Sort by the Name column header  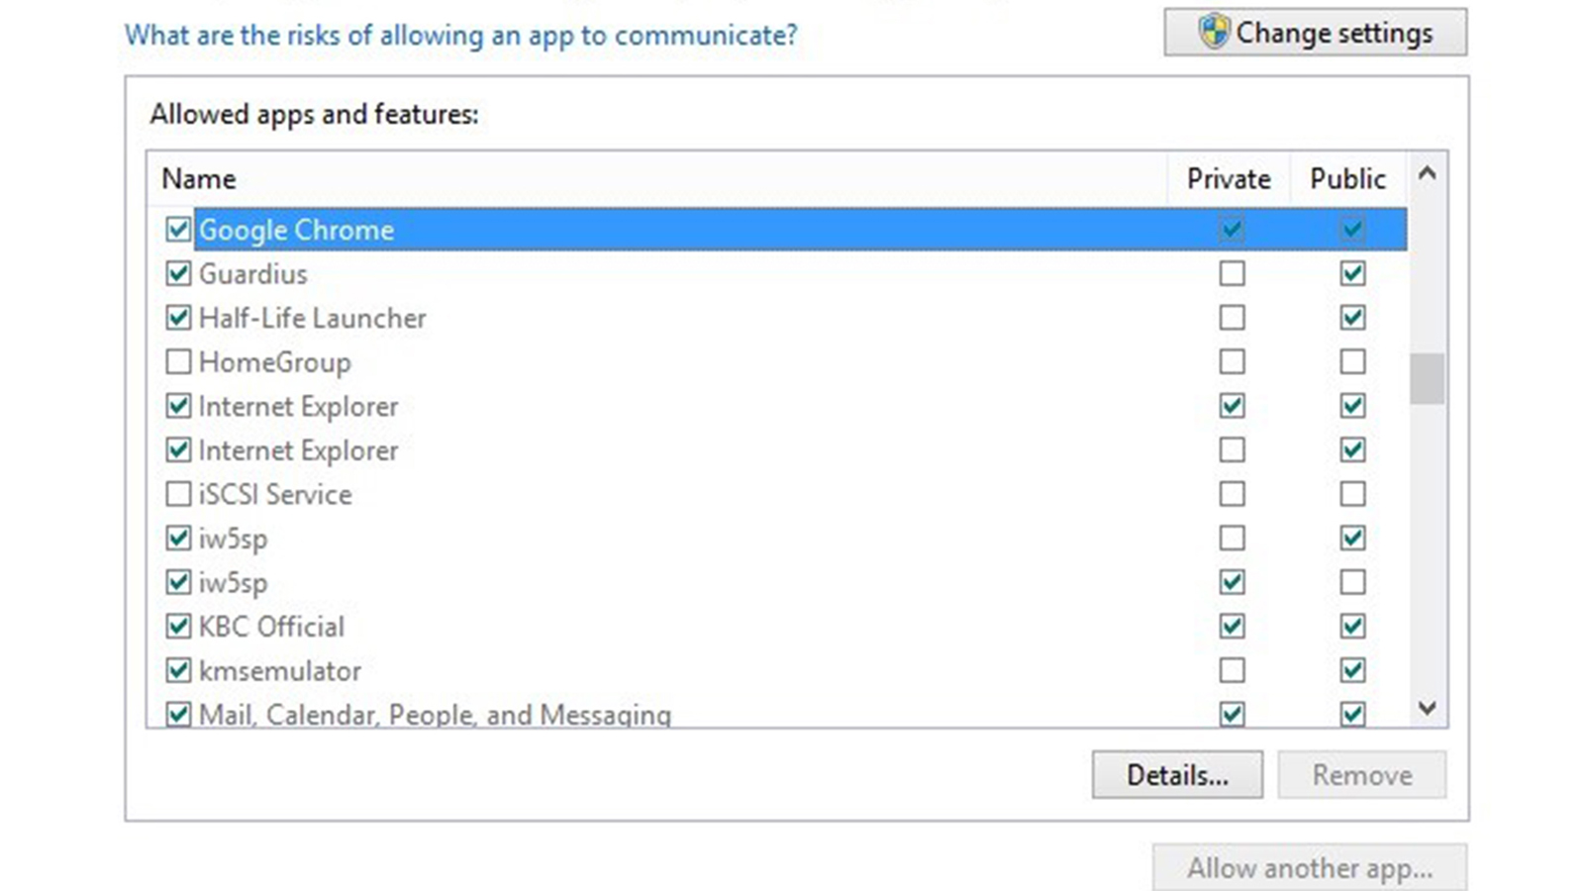[x=199, y=179]
